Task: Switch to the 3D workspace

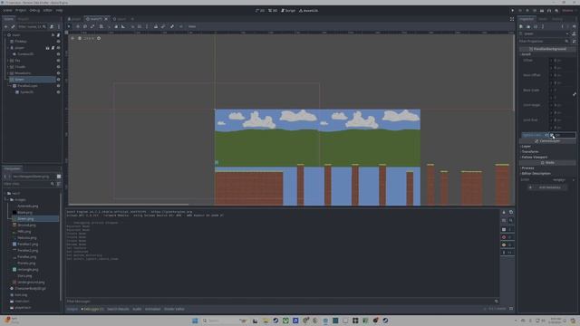Action: click(x=273, y=11)
